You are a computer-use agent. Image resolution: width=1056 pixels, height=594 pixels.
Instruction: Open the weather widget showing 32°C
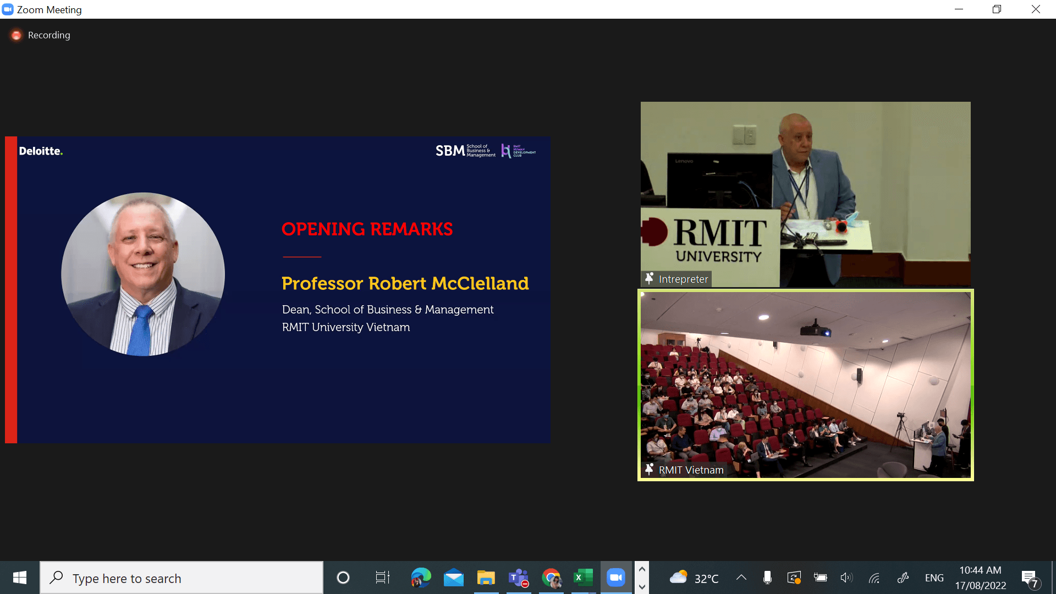click(694, 578)
